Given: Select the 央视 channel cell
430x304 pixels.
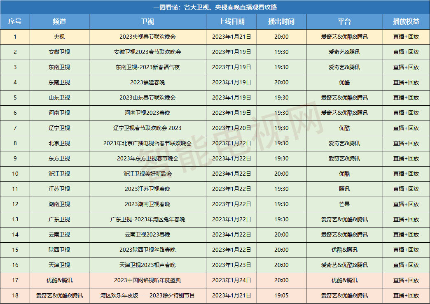Looking at the screenshot, I should (x=59, y=37).
